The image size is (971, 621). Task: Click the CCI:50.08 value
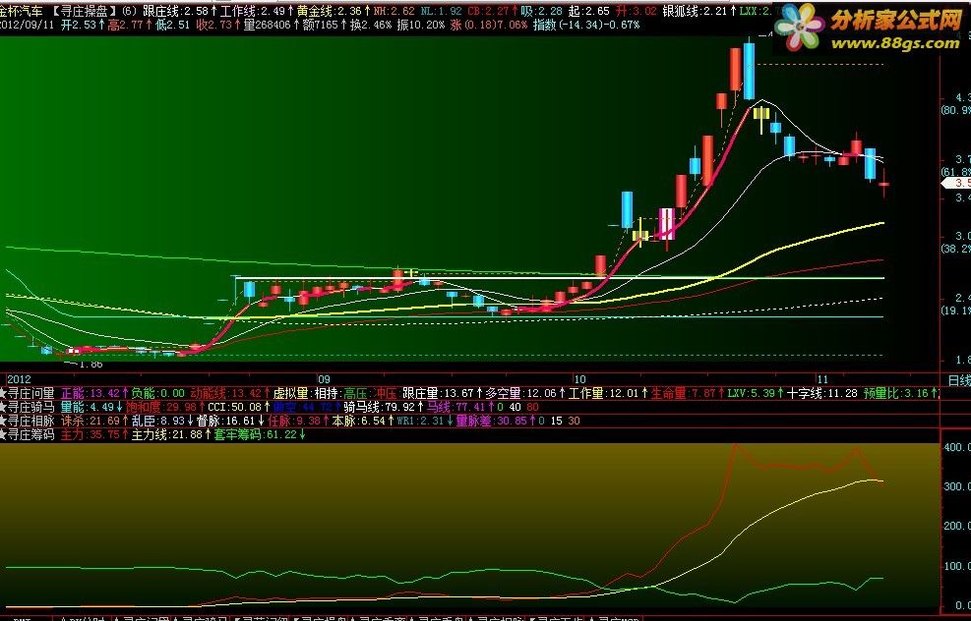[235, 407]
